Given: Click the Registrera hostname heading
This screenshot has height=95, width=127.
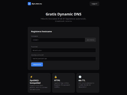Looking at the screenshot, I should click(42, 31).
